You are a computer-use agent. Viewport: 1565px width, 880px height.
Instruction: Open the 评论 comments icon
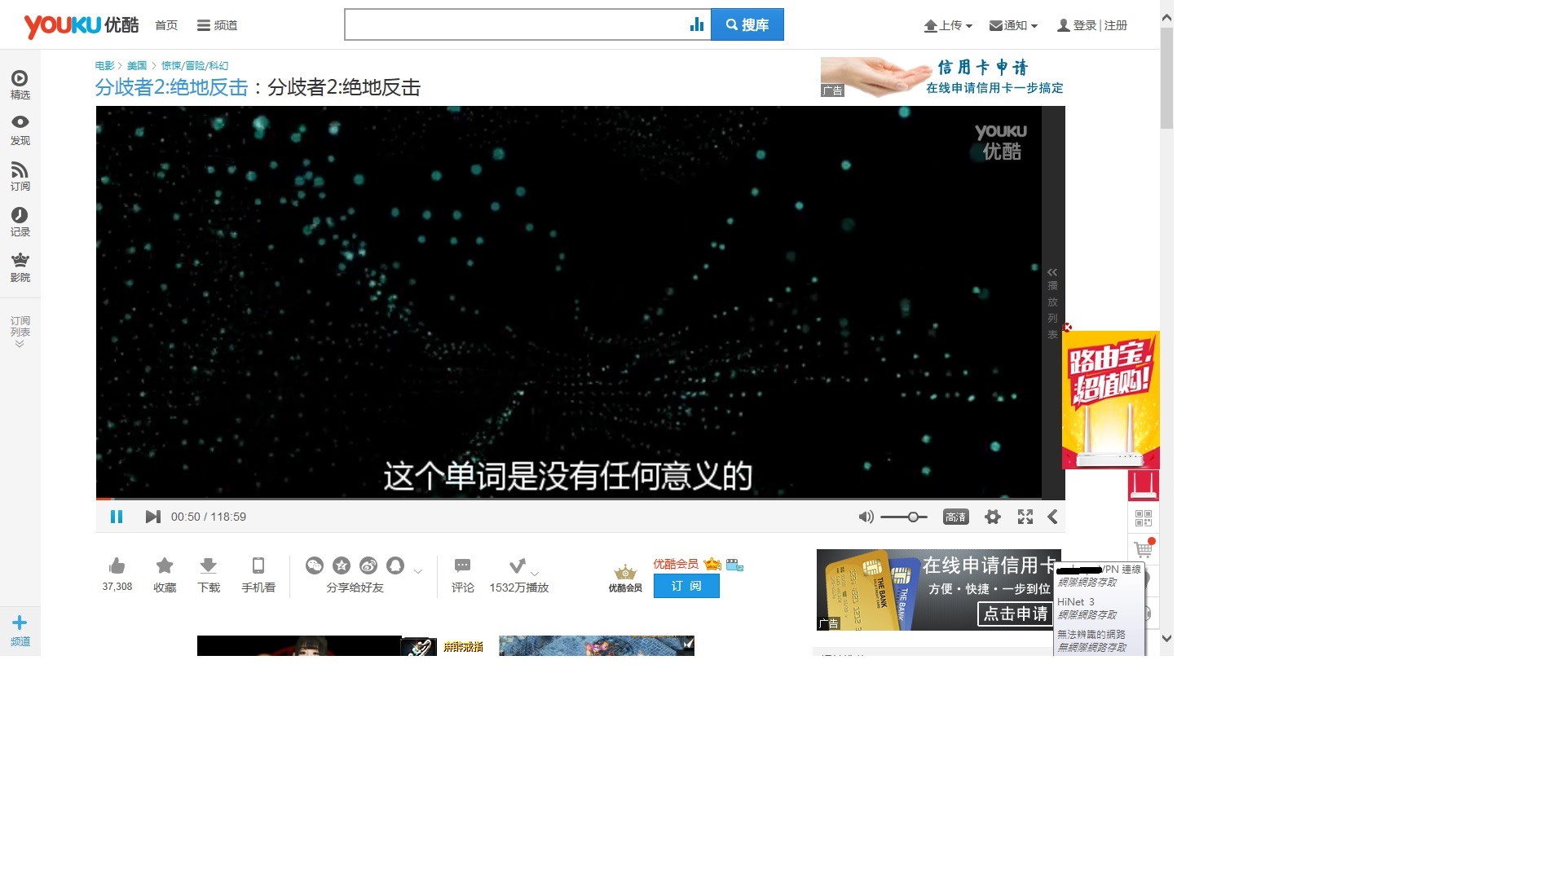[462, 565]
